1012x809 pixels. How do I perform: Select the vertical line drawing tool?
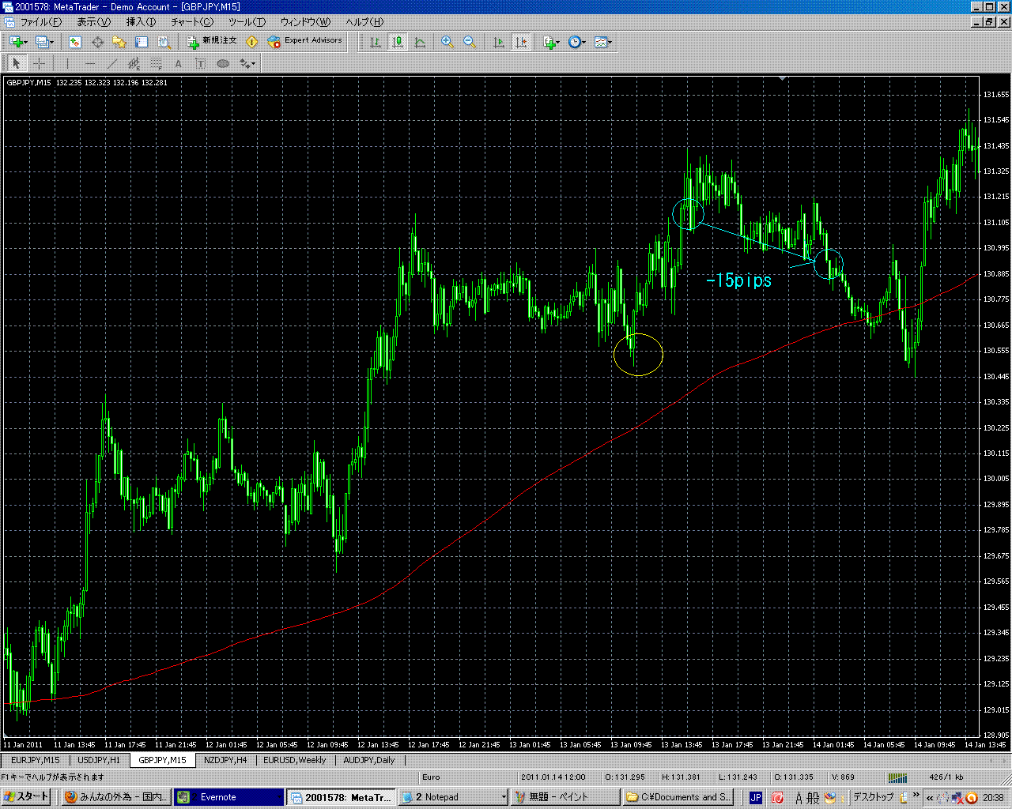pyautogui.click(x=68, y=64)
